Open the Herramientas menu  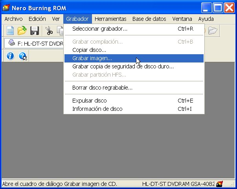point(110,19)
